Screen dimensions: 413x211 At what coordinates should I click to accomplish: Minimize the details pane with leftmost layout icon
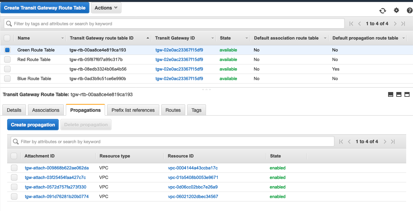click(390, 94)
